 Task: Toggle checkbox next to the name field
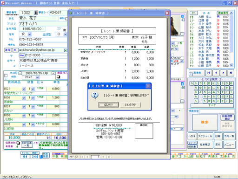66,19
